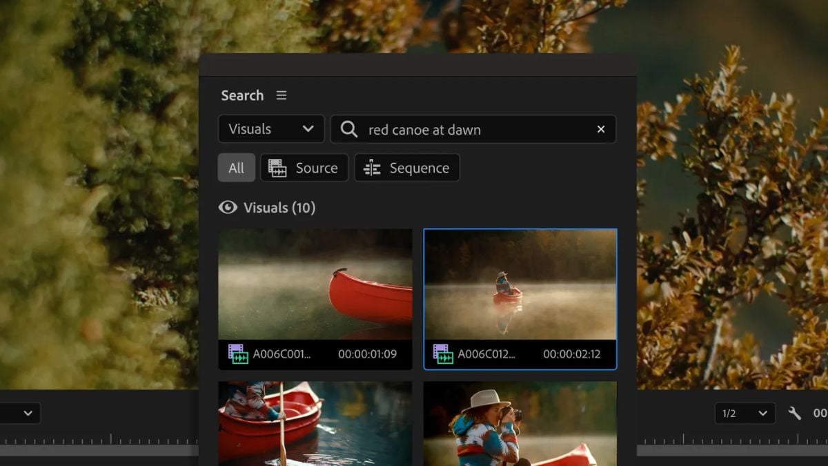Click the magnifying glass search icon
Screen dimensions: 828x466
point(349,129)
